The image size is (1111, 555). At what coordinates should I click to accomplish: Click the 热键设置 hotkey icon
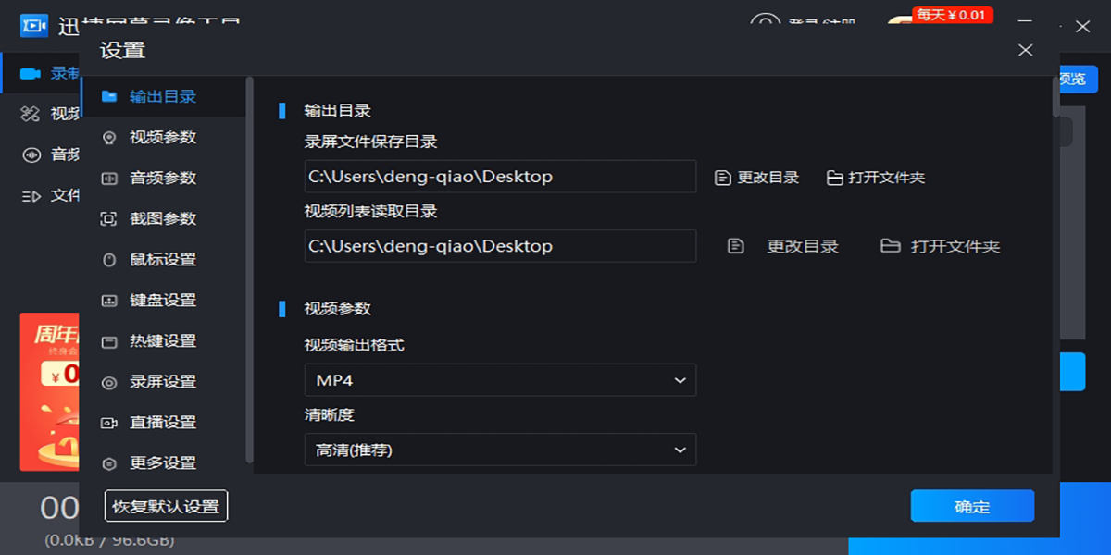tap(109, 341)
